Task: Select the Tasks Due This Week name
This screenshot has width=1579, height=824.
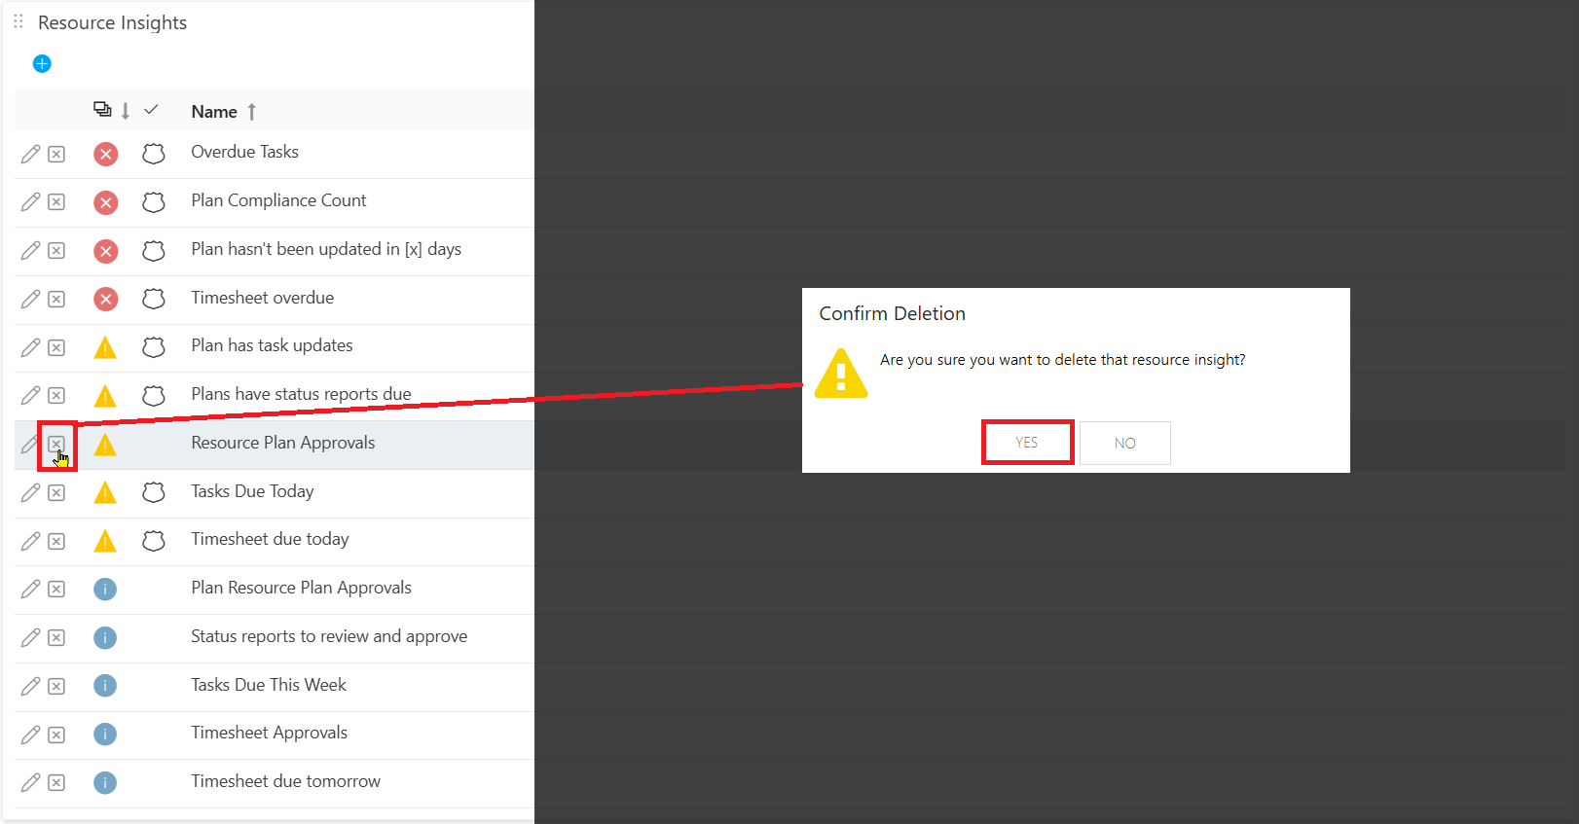Action: pos(269,685)
